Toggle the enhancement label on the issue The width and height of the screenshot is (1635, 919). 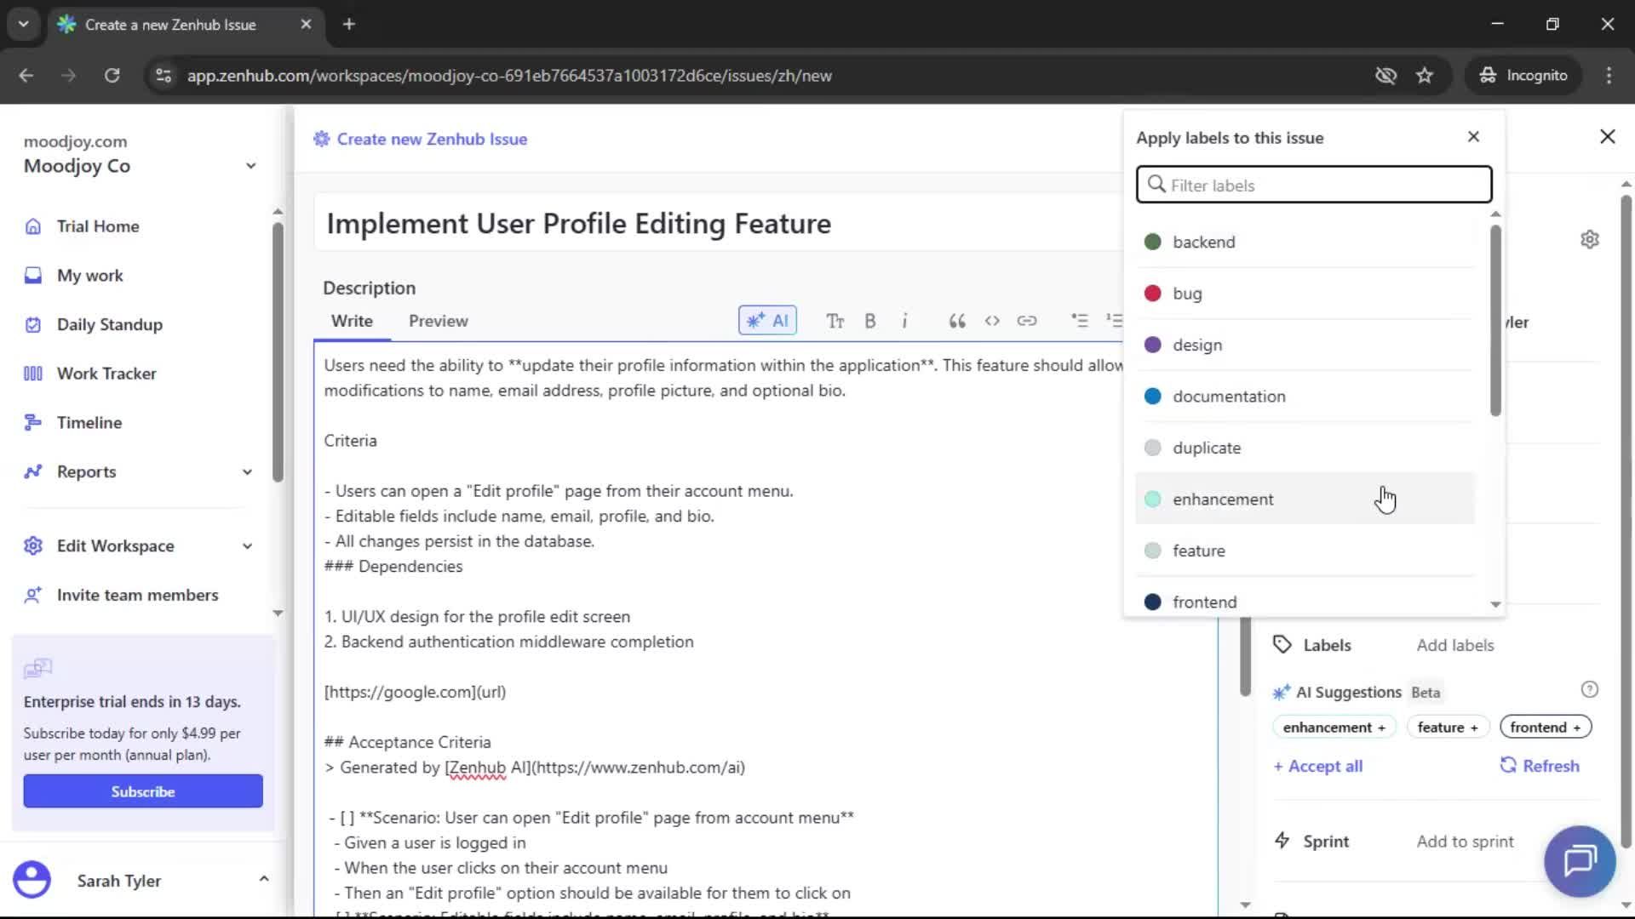(x=1223, y=499)
